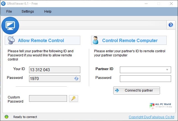Click the UltraViewer icon in title bar
Screen dimensions: 178x121
(3, 4)
